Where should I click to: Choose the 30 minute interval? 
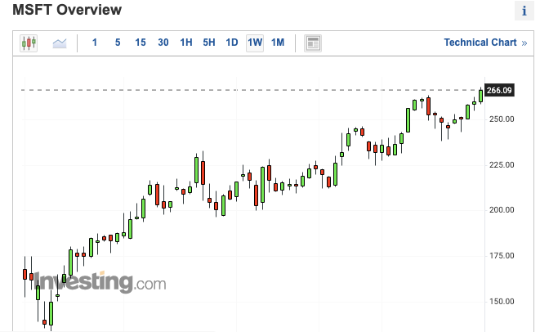pos(163,43)
